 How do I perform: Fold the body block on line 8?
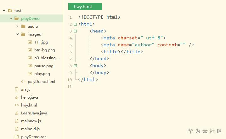point(75,66)
